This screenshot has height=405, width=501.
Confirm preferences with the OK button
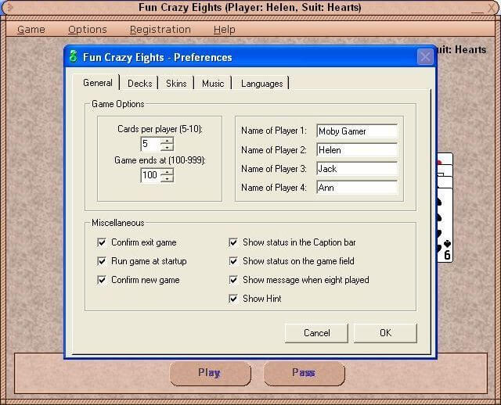pyautogui.click(x=385, y=333)
